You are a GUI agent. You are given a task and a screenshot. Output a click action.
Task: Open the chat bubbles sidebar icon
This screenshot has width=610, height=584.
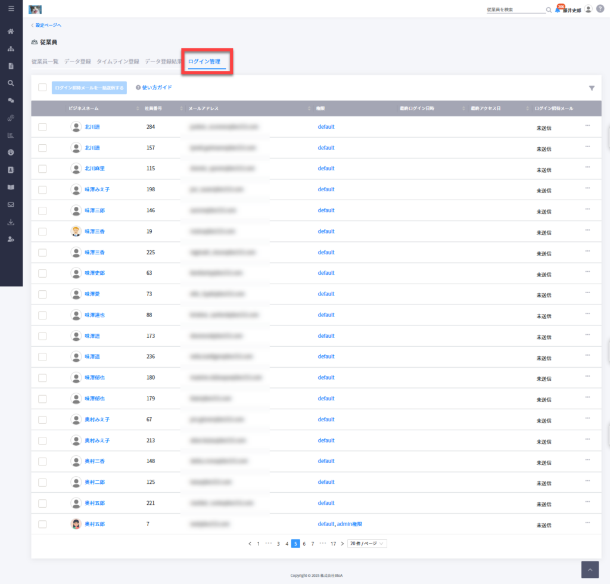pyautogui.click(x=11, y=100)
